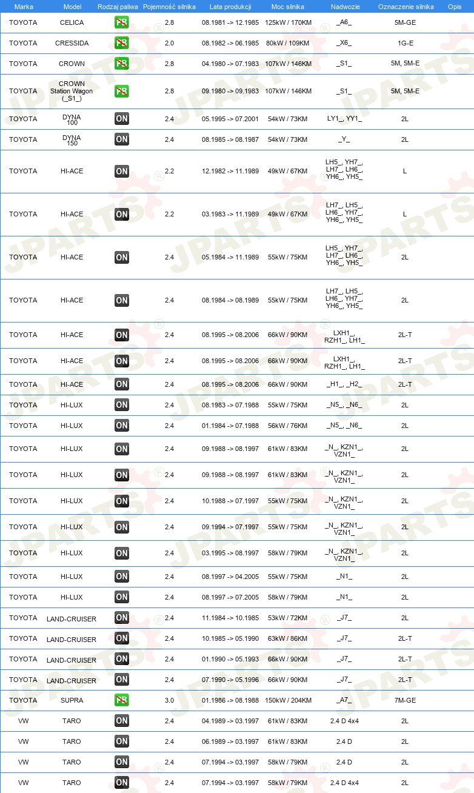Click ON icon in HI-ACE 08.1984 row
The image size is (474, 793).
pyautogui.click(x=122, y=300)
